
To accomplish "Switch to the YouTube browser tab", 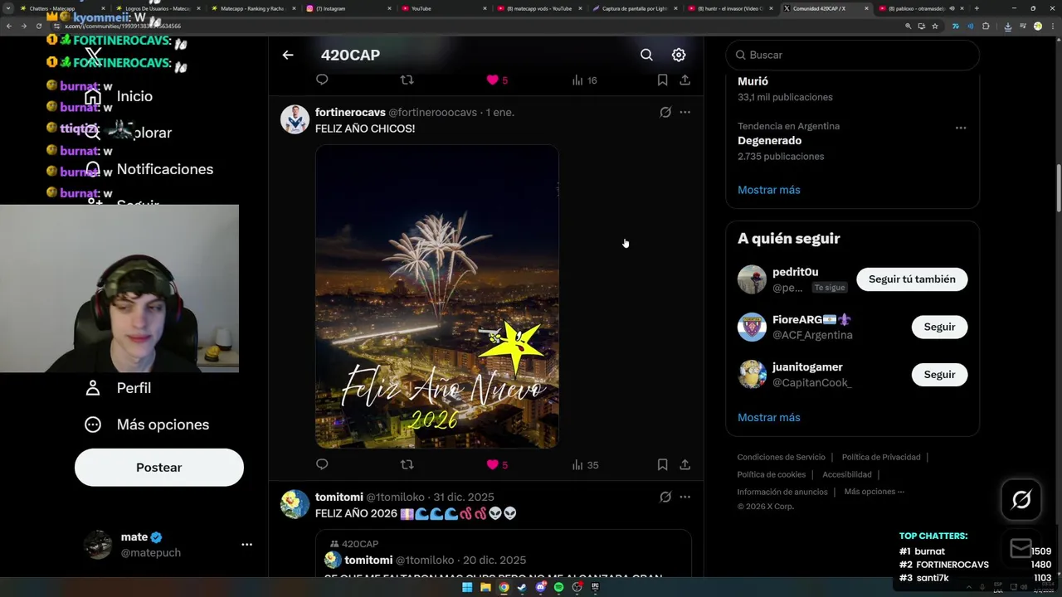I will tap(442, 8).
